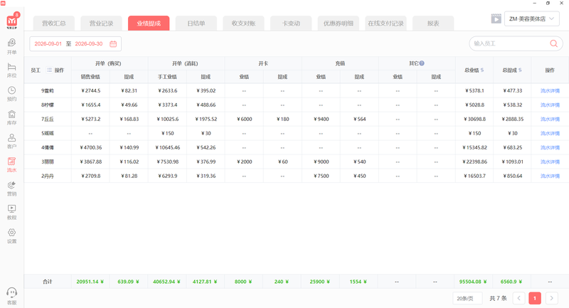Contact 客服 customer service via headset icon
The width and height of the screenshot is (569, 308).
11,296
